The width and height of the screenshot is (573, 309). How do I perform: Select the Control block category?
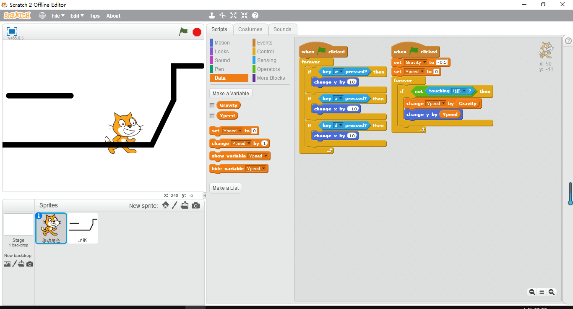[x=265, y=52]
